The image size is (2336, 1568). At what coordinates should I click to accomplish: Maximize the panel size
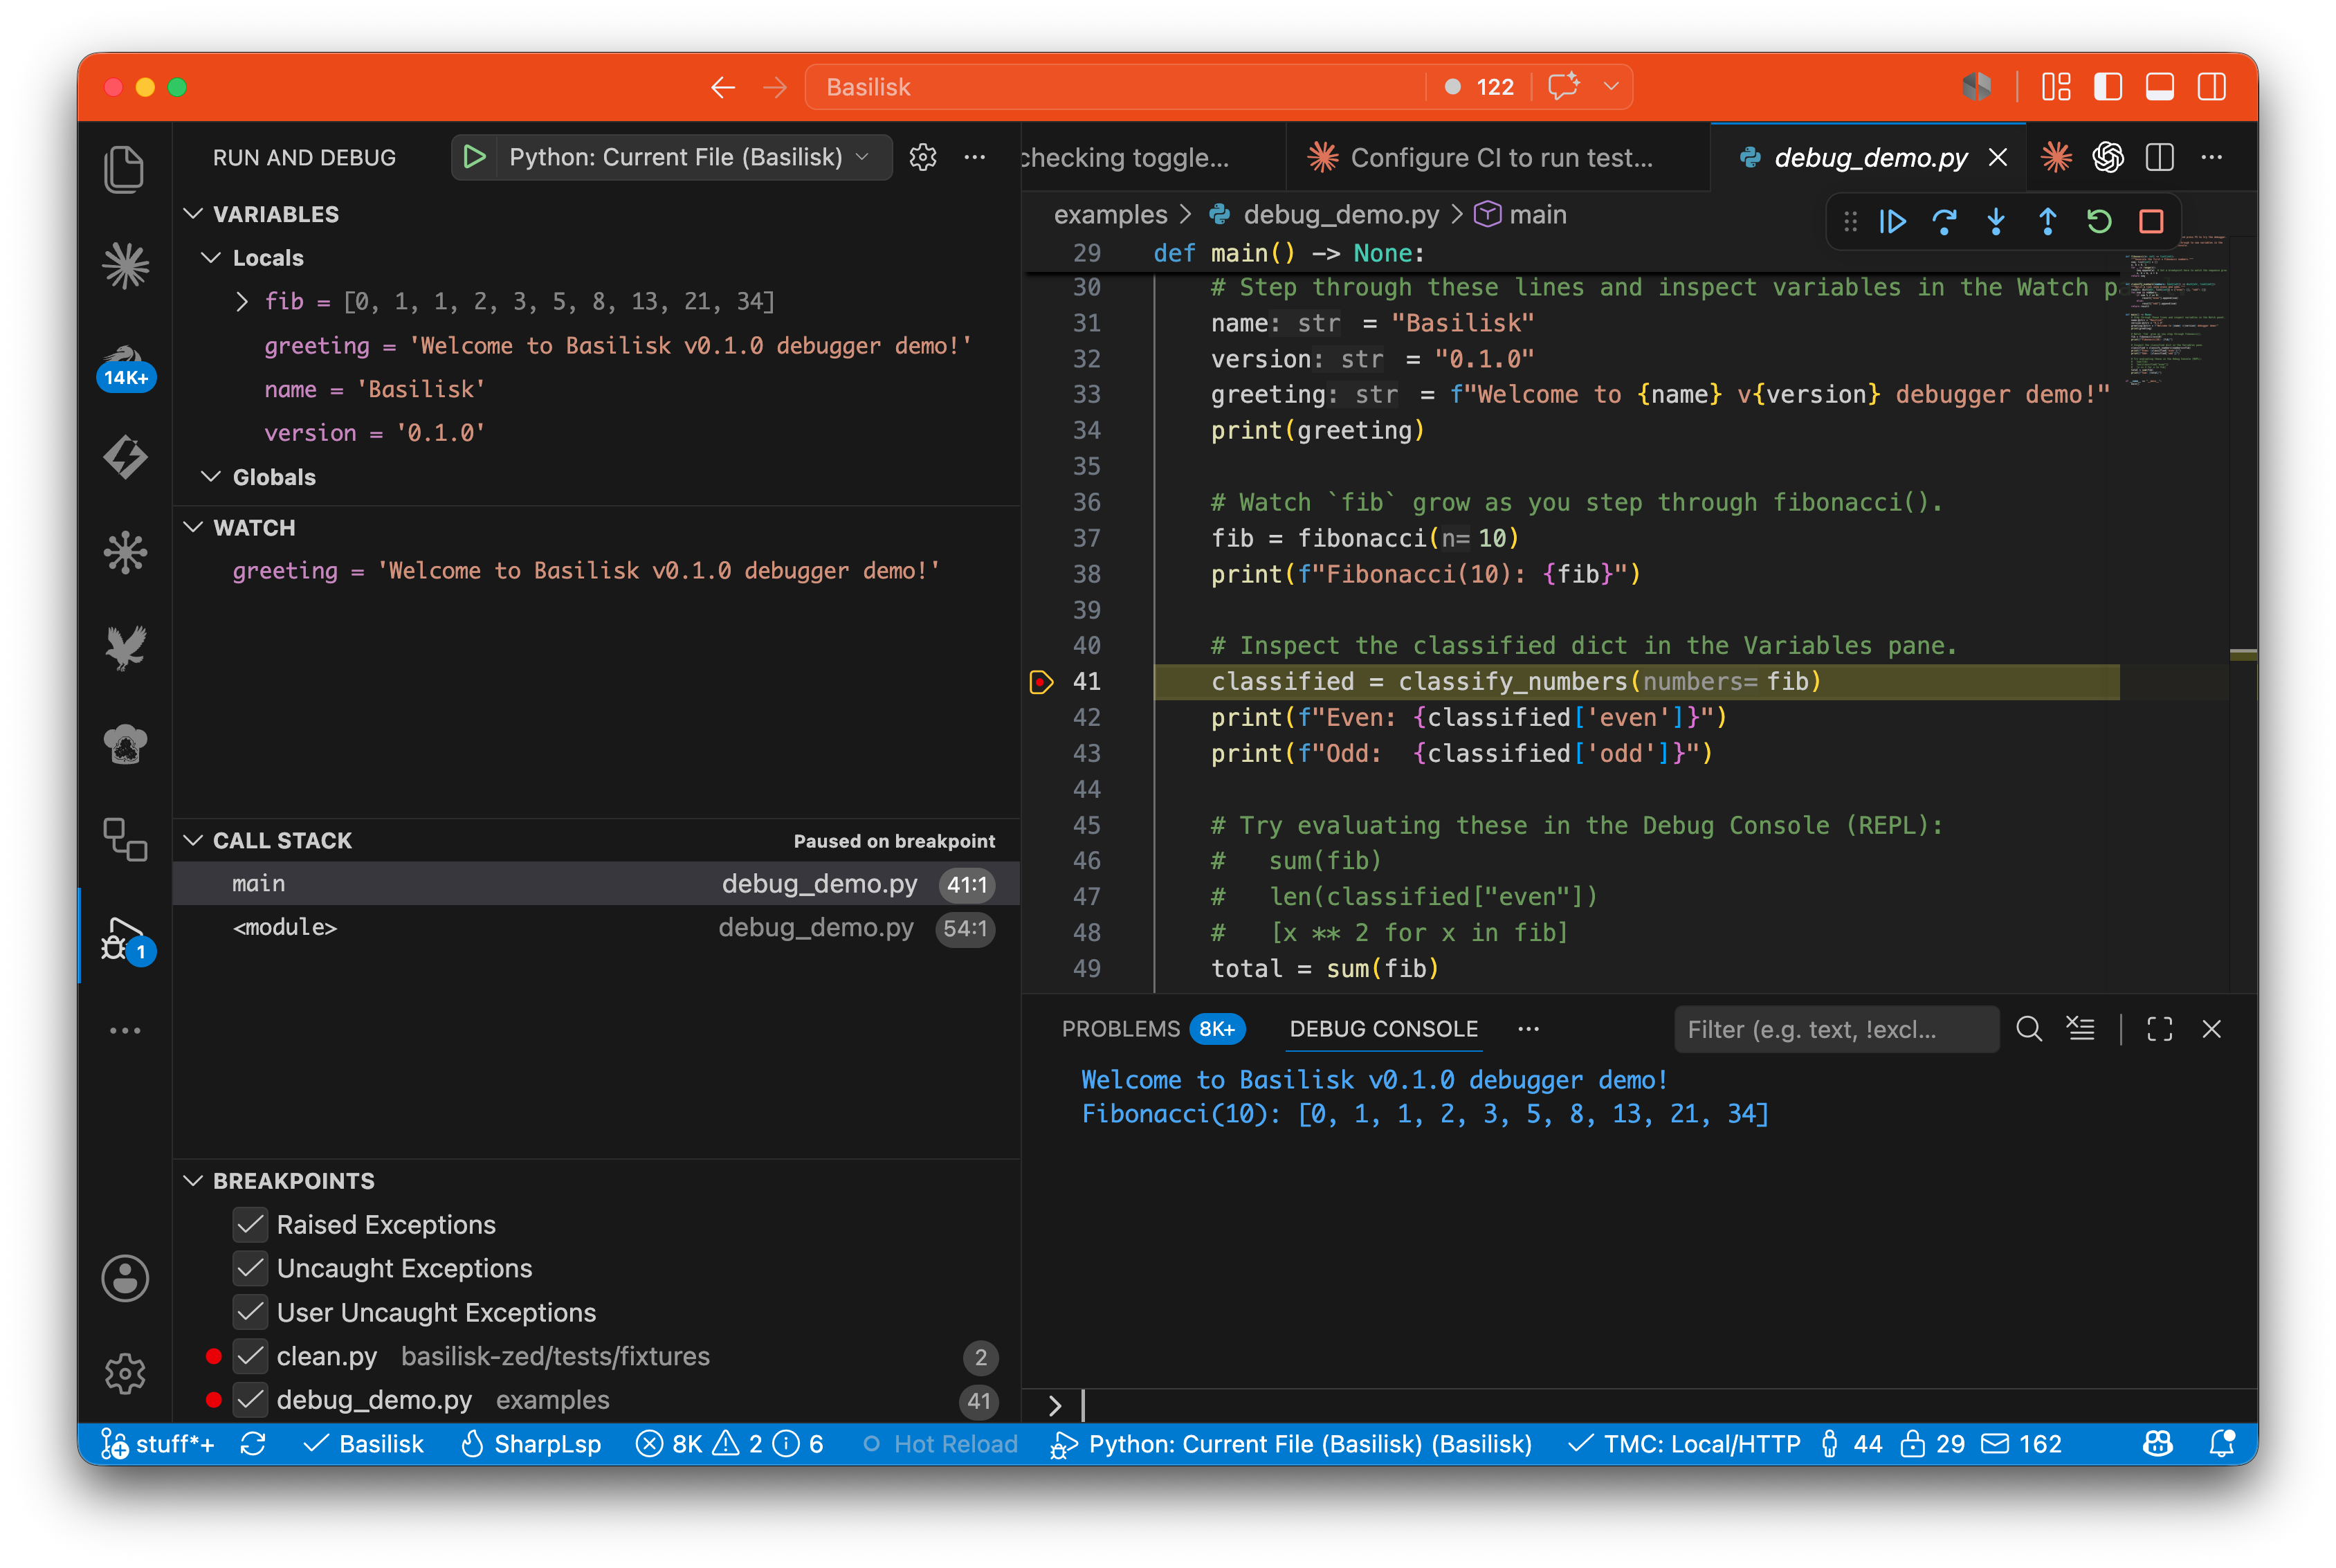2160,1029
